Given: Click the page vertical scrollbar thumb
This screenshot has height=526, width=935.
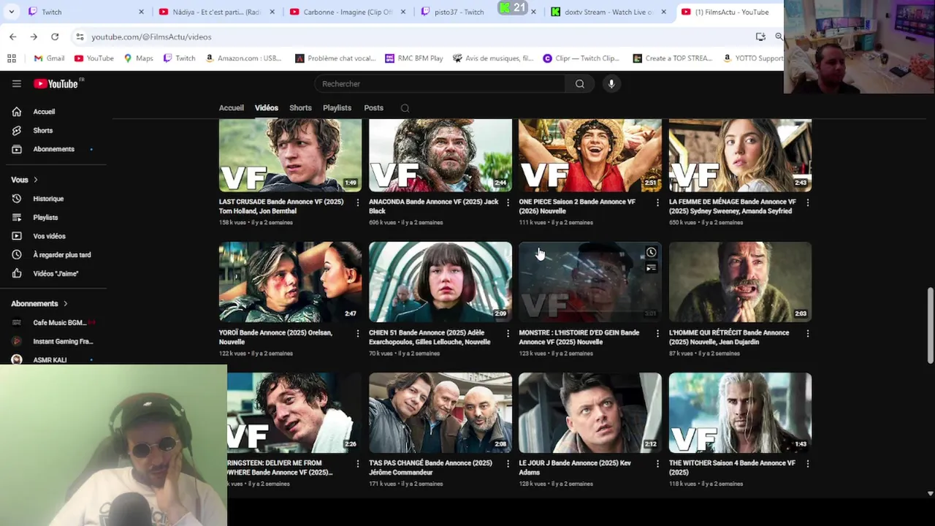Looking at the screenshot, I should click(x=930, y=325).
